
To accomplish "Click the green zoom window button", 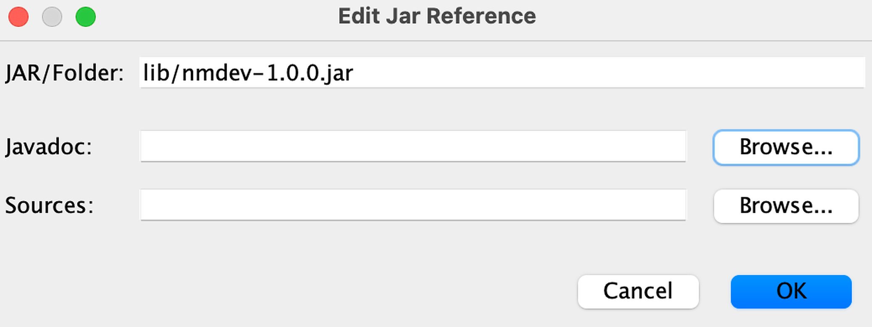I will (86, 17).
